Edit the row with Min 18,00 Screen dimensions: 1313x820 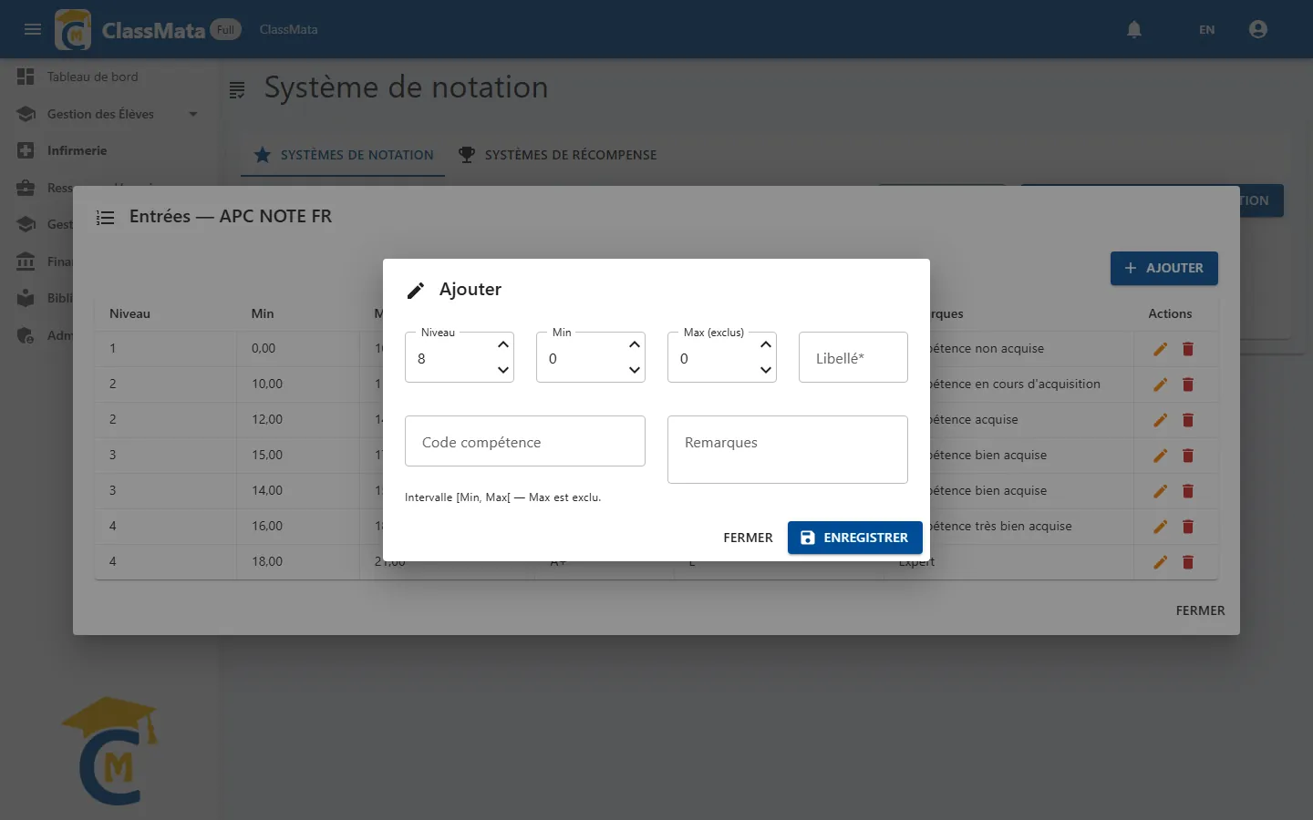click(1160, 562)
